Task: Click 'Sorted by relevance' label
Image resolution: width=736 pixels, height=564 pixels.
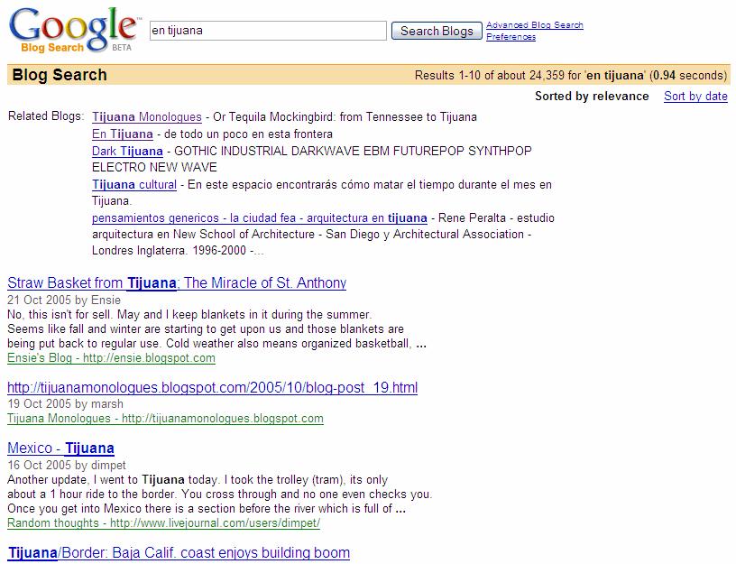Action: [x=592, y=97]
